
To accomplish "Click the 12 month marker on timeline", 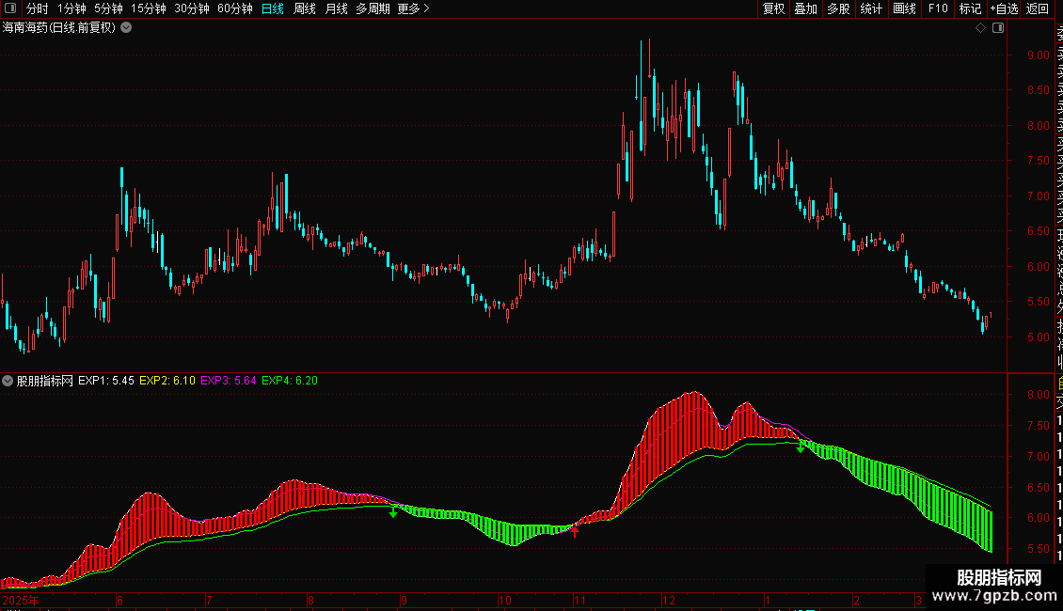I will (669, 600).
